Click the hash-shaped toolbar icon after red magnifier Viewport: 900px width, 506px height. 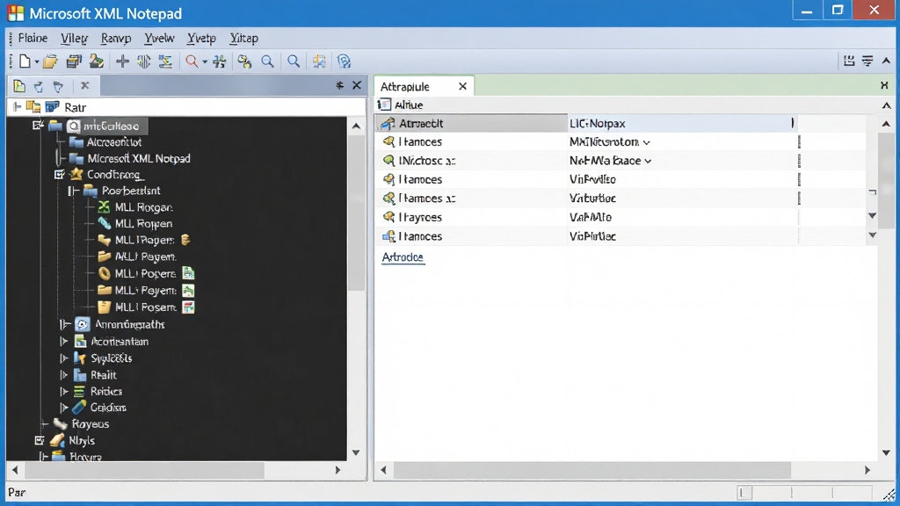click(x=219, y=61)
